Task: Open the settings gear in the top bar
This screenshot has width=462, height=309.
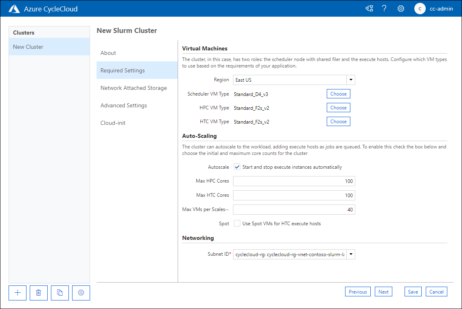Action: point(400,8)
